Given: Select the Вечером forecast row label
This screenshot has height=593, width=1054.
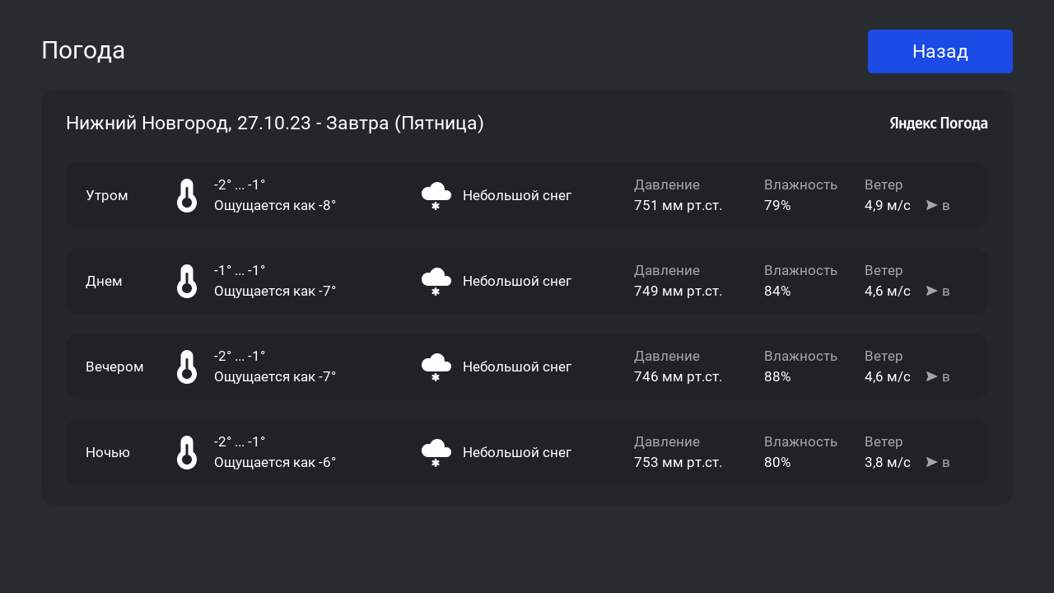Looking at the screenshot, I should [x=114, y=367].
